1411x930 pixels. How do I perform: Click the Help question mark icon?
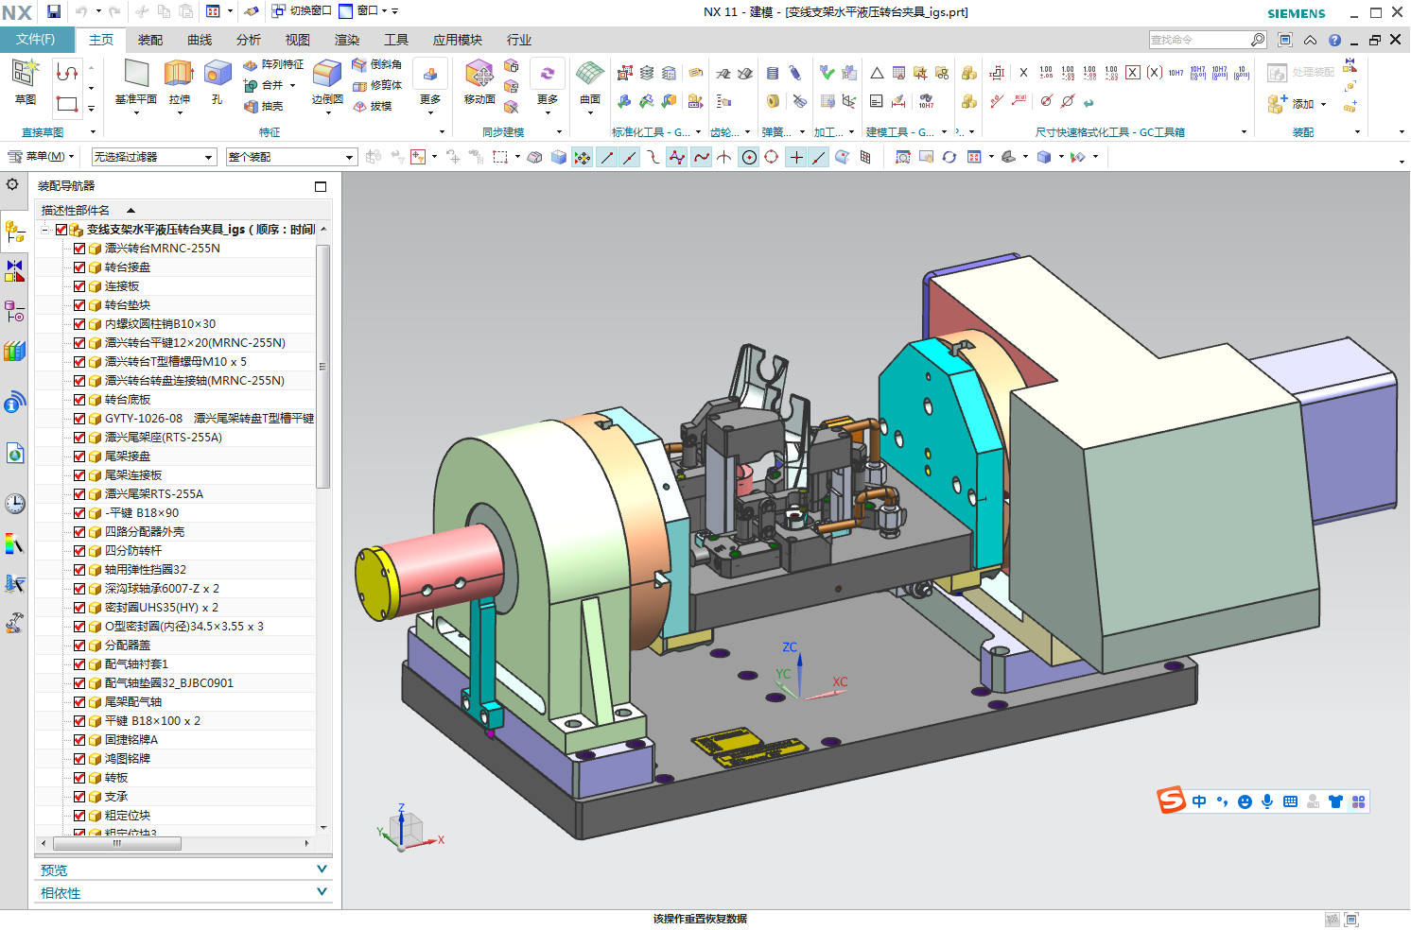point(1334,40)
